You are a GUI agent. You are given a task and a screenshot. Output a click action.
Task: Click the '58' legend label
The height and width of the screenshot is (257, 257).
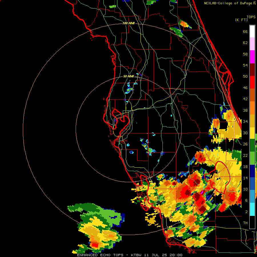click(245, 54)
